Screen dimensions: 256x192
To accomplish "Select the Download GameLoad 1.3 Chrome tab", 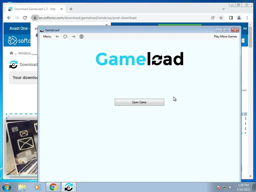I will click(x=35, y=9).
